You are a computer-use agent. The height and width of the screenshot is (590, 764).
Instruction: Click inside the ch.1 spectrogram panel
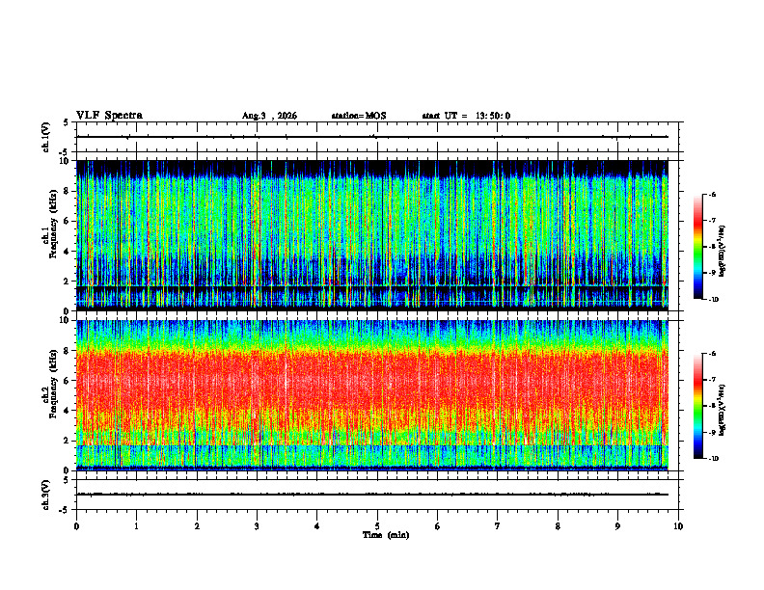tap(372, 235)
